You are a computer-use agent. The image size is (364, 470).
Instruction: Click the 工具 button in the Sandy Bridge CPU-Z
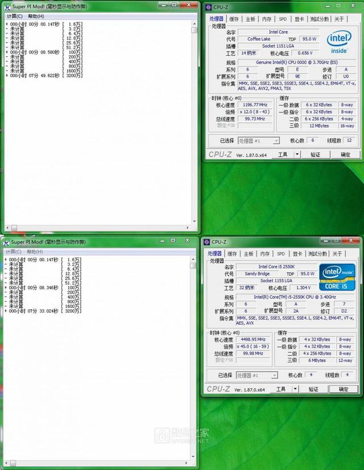[280, 389]
